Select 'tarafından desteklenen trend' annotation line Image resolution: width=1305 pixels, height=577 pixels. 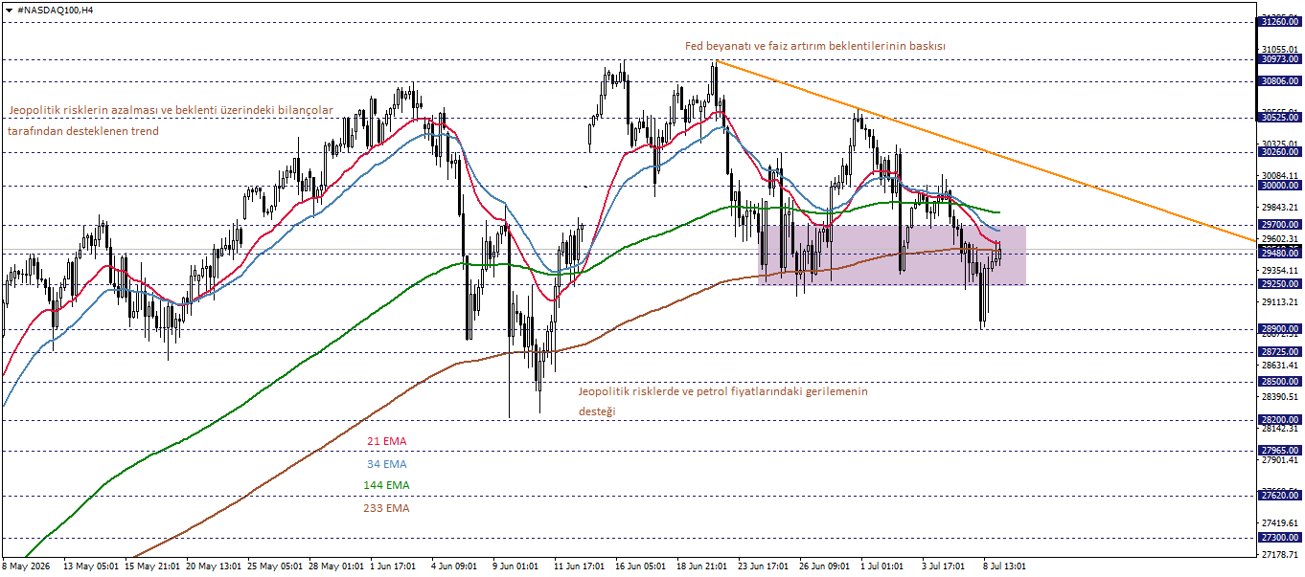(83, 131)
